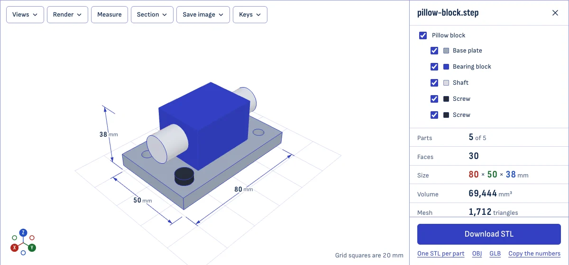
Task: Open the Keys dropdown
Action: coord(250,15)
